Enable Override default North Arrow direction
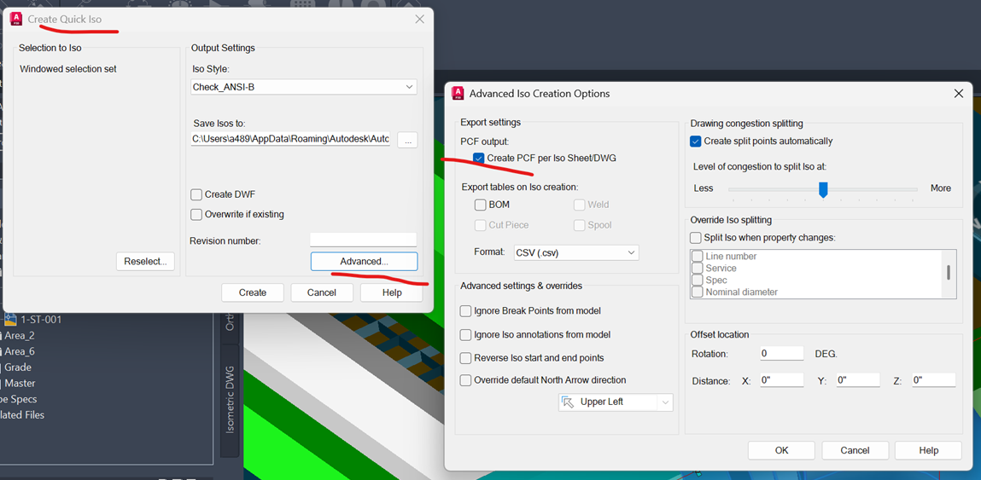This screenshot has height=480, width=981. click(x=465, y=380)
